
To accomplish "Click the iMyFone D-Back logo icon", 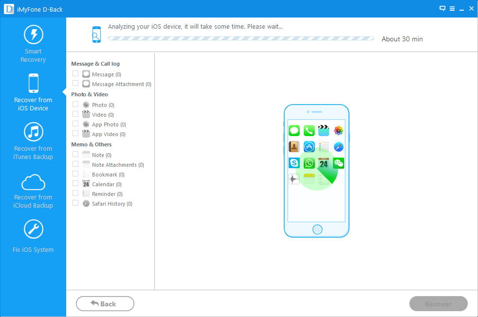I will click(x=9, y=9).
